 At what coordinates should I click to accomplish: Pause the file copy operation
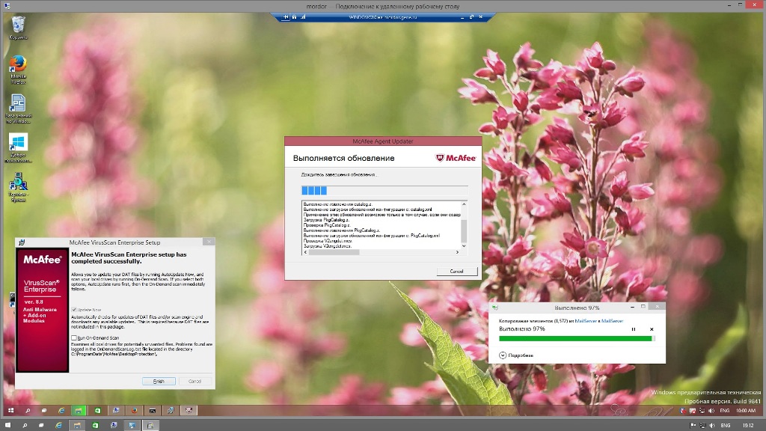click(634, 329)
